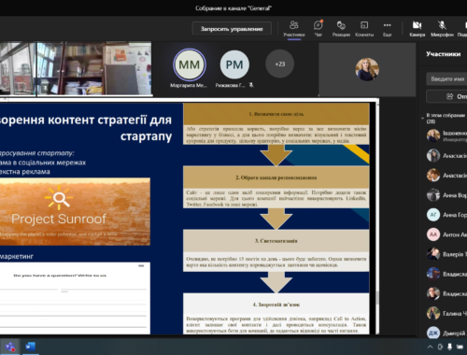Click the Участники panel title
Image resolution: width=467 pixels, height=355 pixels.
(x=443, y=54)
